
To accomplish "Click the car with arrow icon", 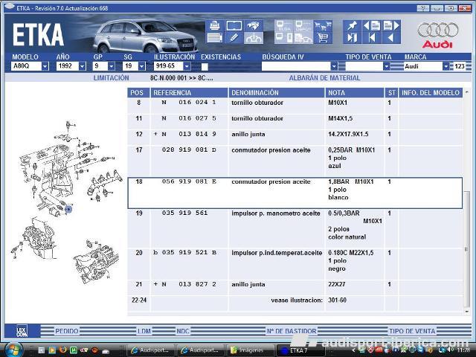I will pyautogui.click(x=253, y=38).
